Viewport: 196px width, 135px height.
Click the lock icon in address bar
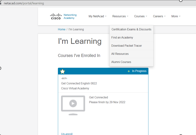click(0, 3)
